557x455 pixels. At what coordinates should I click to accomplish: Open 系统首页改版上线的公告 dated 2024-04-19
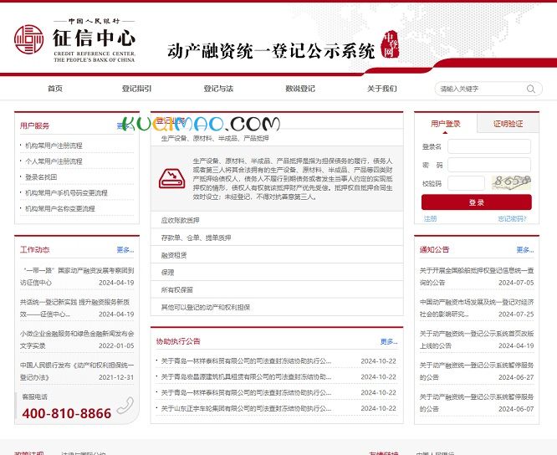click(477, 340)
